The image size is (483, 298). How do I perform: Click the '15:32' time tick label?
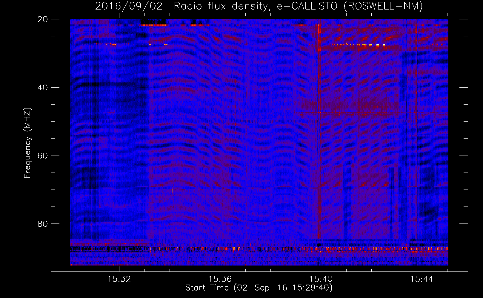119,279
